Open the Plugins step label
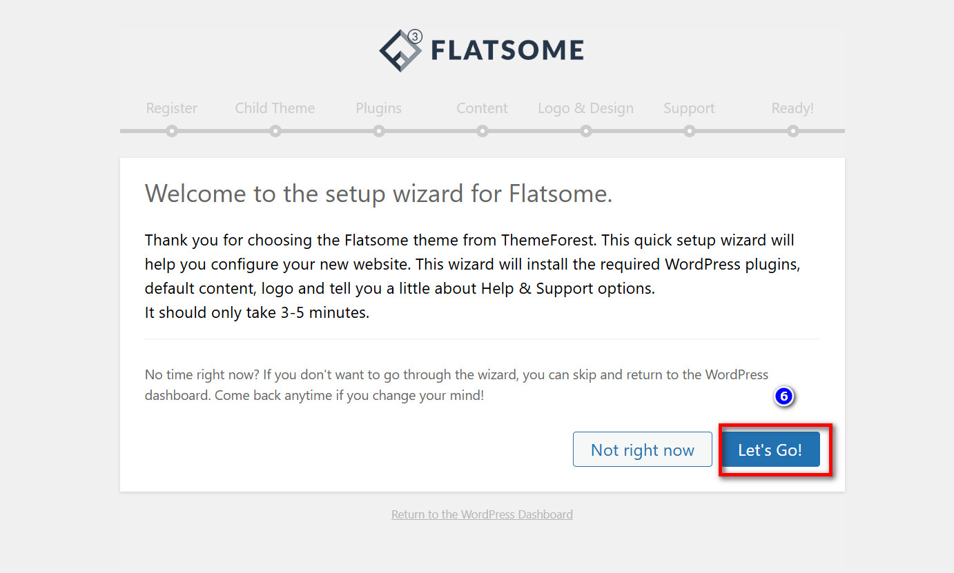 point(378,108)
